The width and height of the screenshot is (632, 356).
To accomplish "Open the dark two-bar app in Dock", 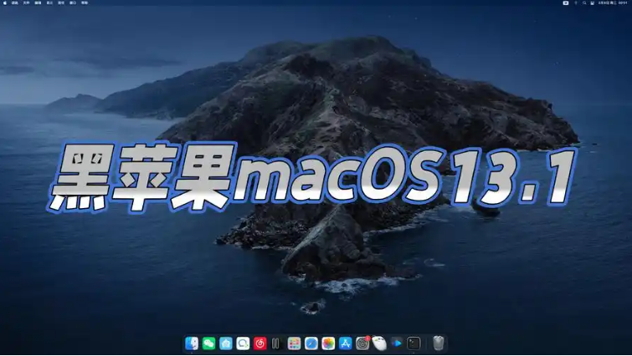I will click(x=275, y=343).
